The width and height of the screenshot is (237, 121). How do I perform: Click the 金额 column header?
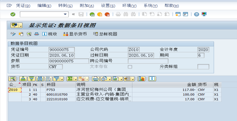[x=165, y=85]
